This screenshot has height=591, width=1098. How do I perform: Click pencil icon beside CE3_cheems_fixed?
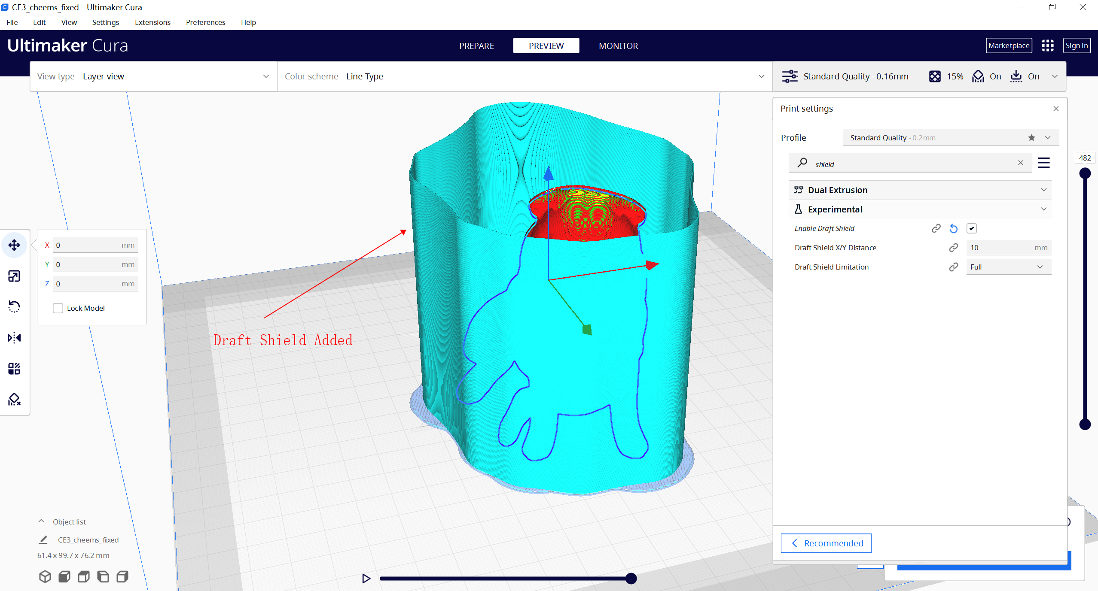tap(43, 539)
